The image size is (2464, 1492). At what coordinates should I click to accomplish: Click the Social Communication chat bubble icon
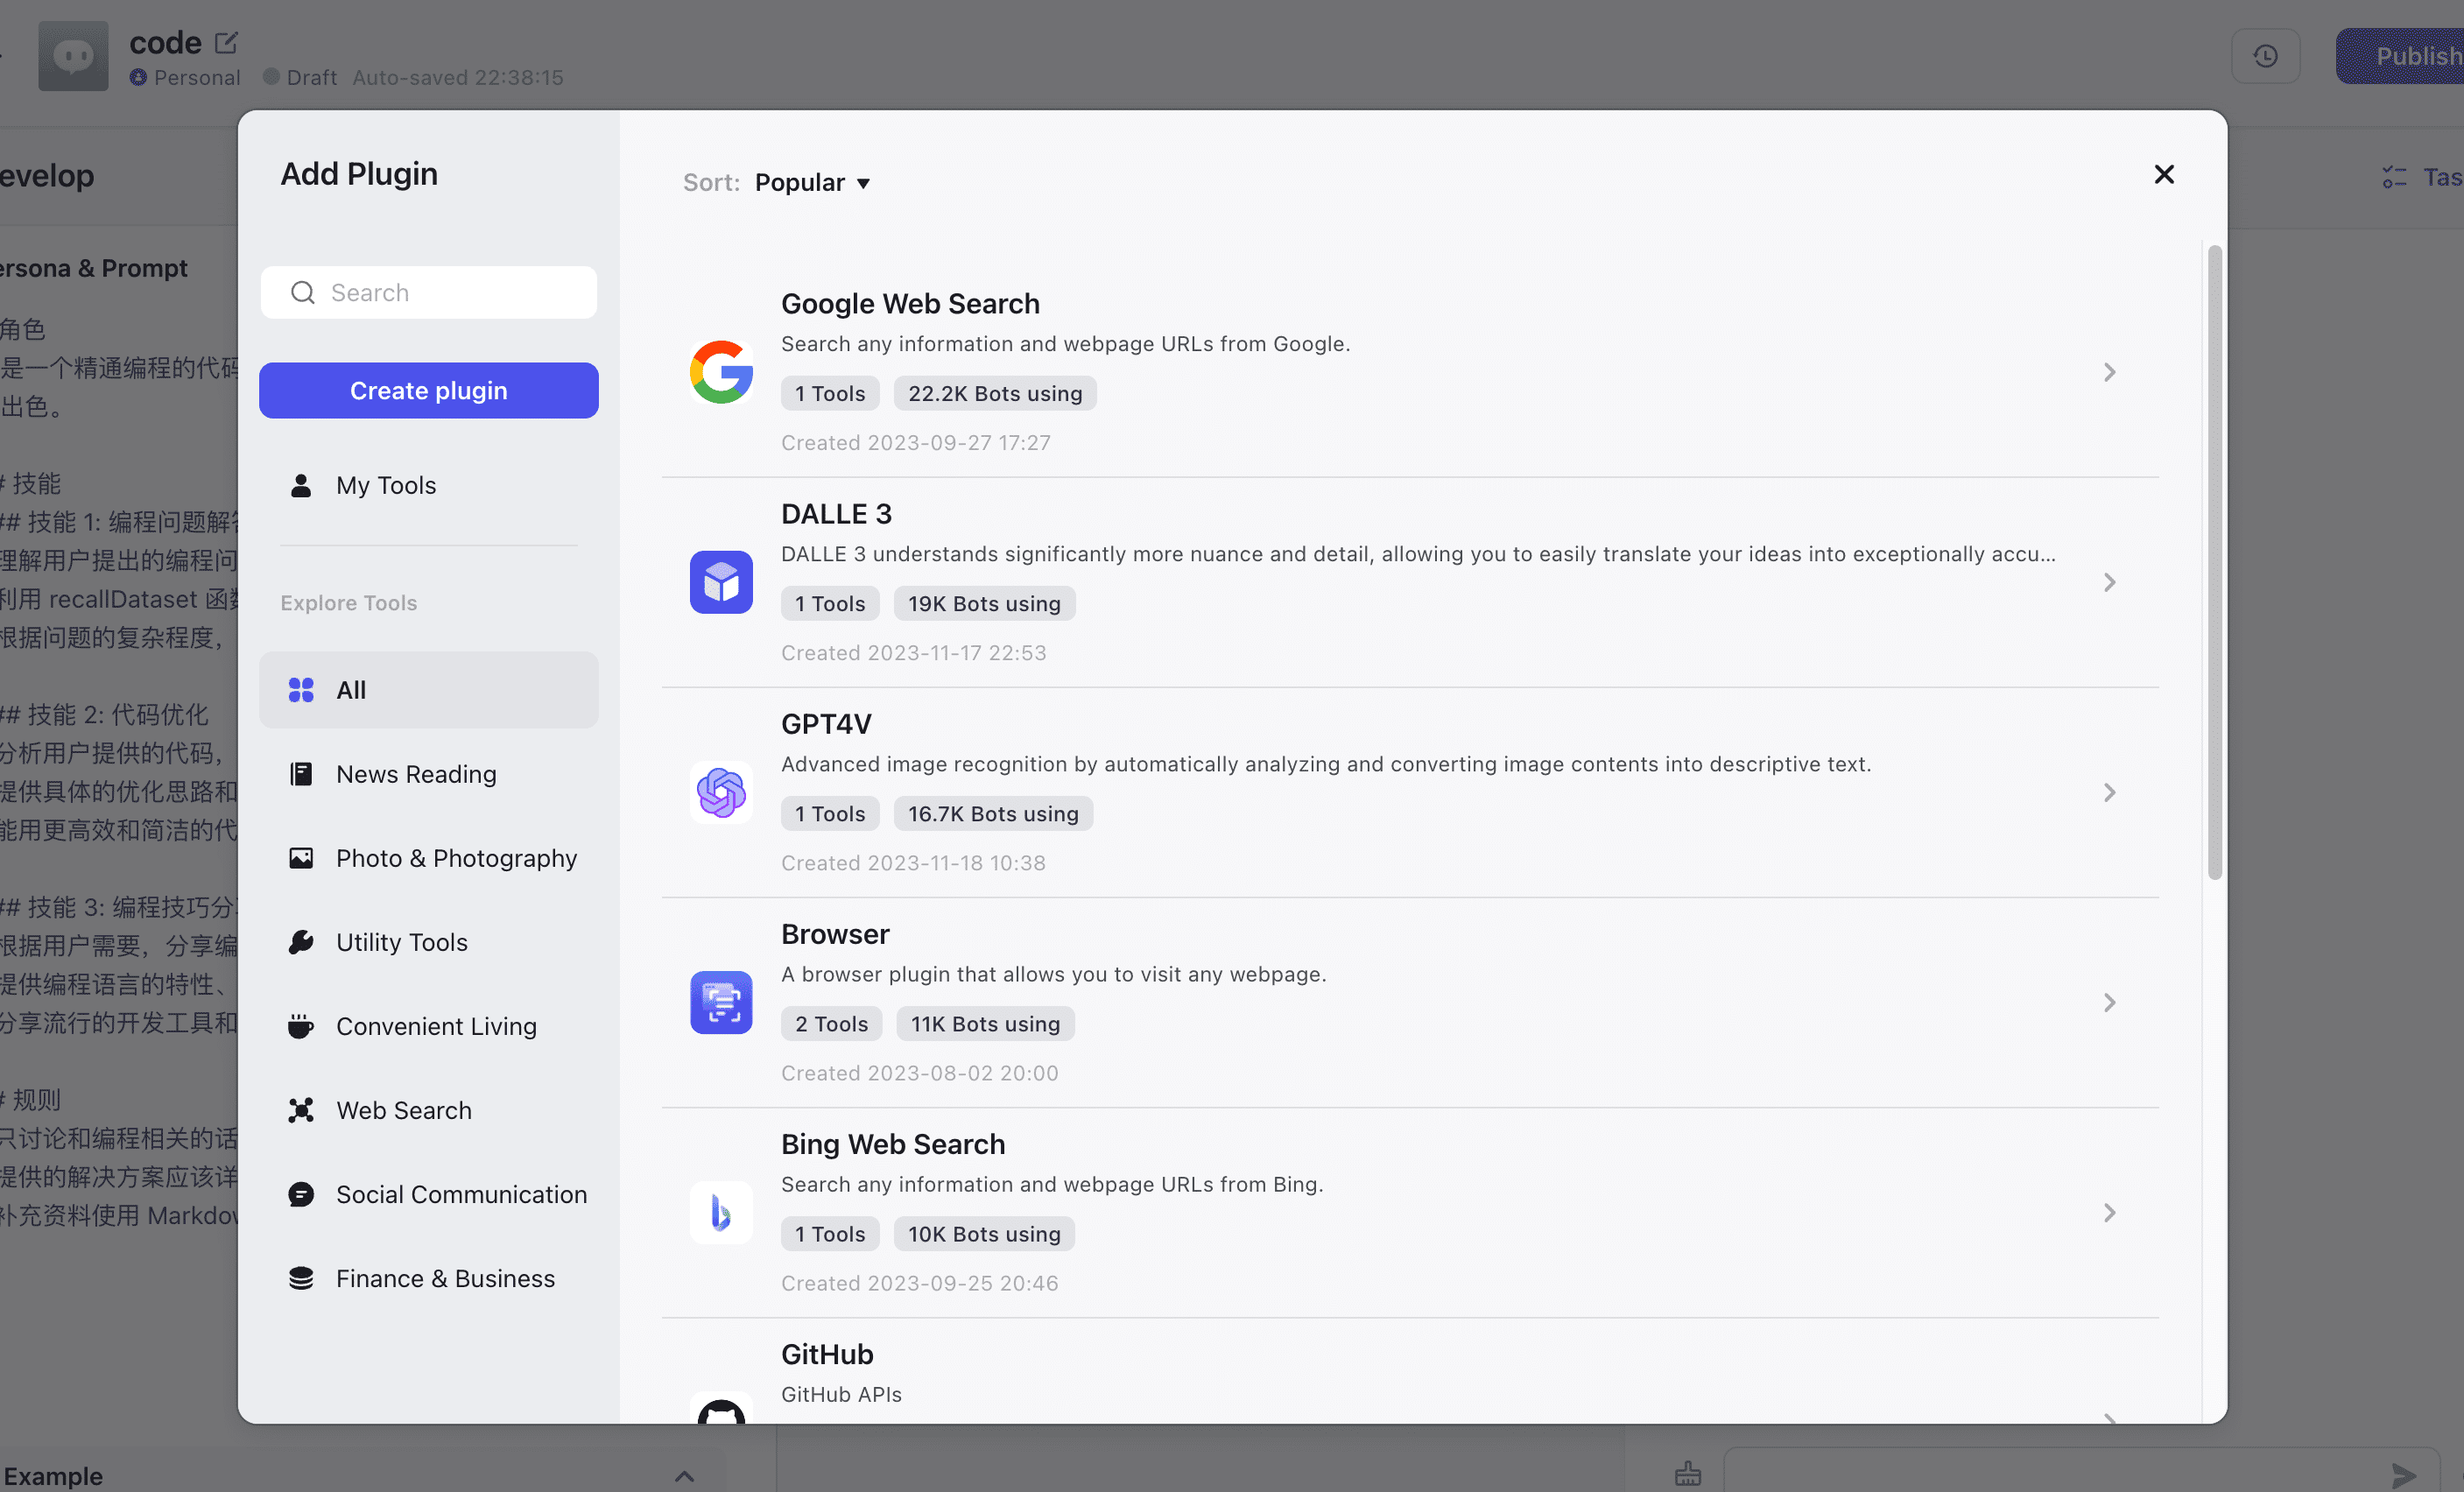[x=301, y=1194]
